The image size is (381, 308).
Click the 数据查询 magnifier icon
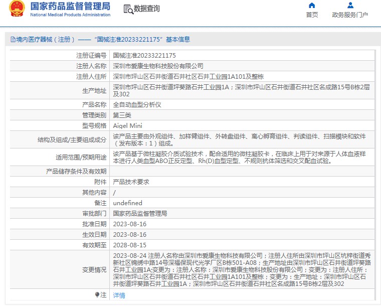click(128, 9)
